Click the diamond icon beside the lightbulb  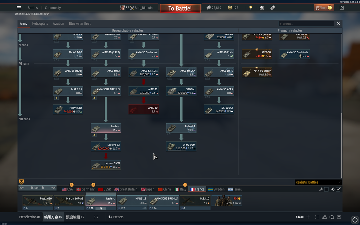click(262, 8)
